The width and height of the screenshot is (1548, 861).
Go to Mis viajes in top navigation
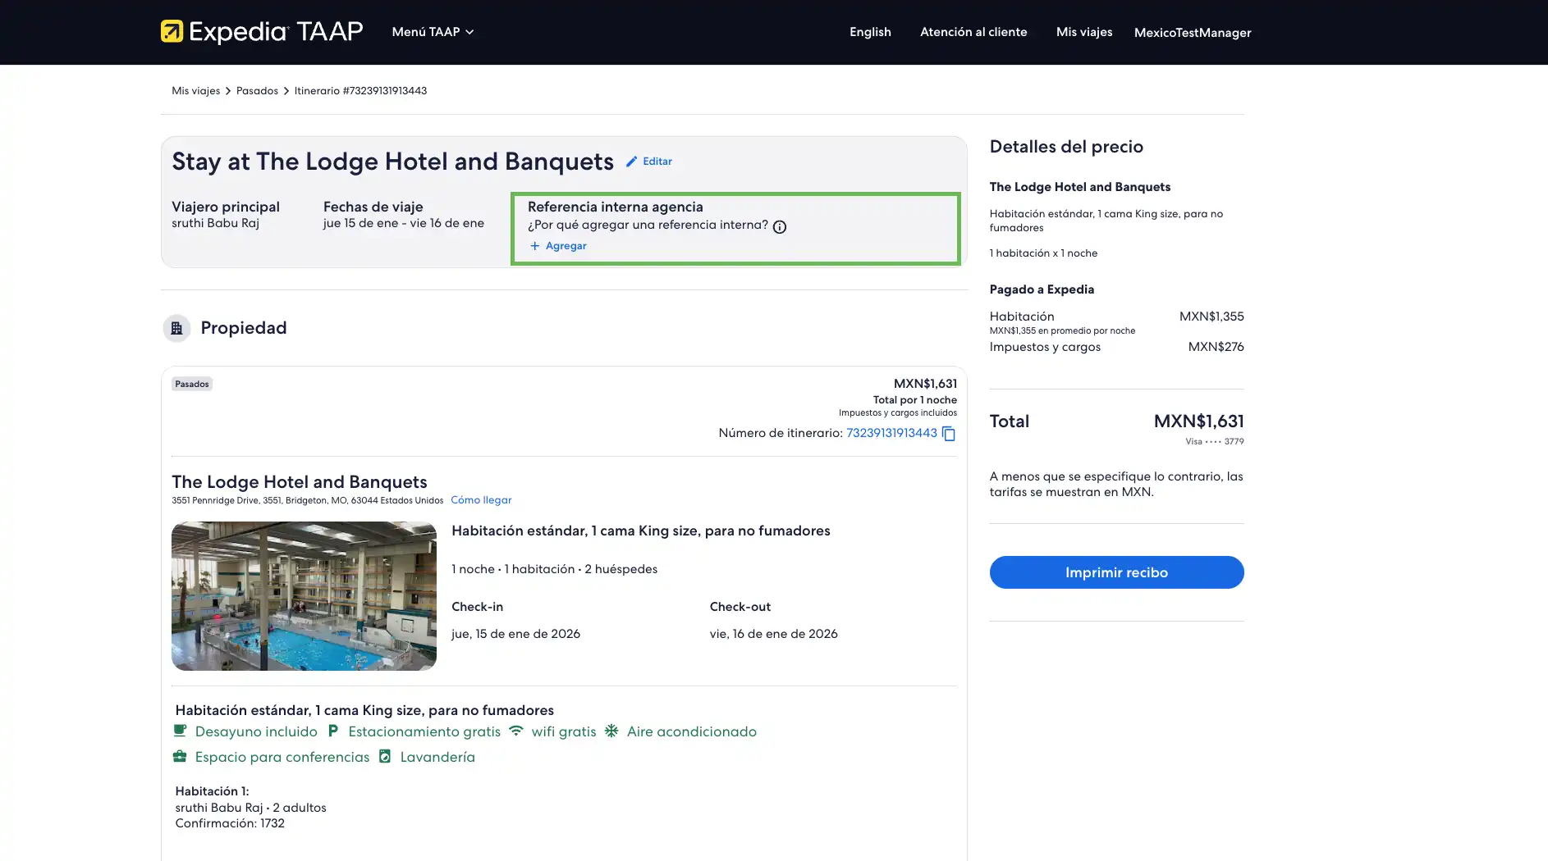(x=1084, y=32)
